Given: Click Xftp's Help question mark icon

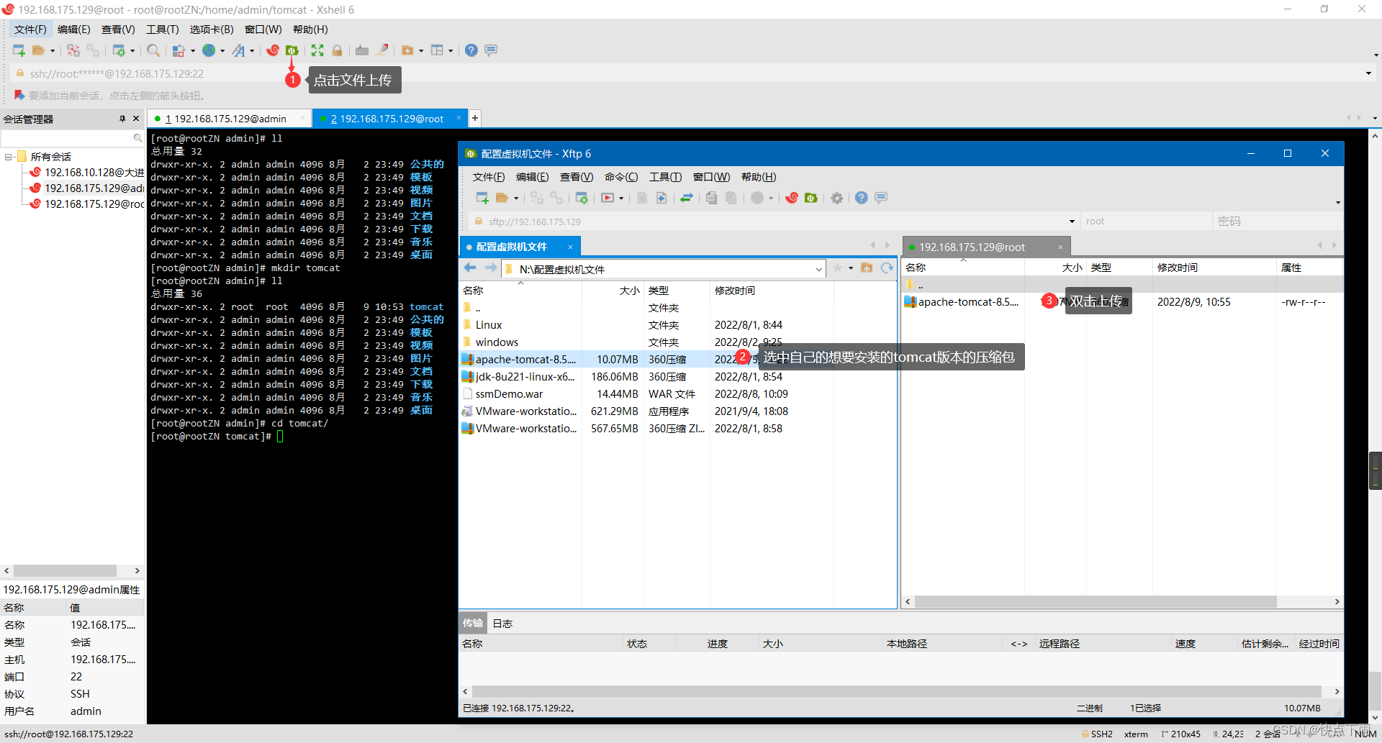Looking at the screenshot, I should pyautogui.click(x=862, y=198).
